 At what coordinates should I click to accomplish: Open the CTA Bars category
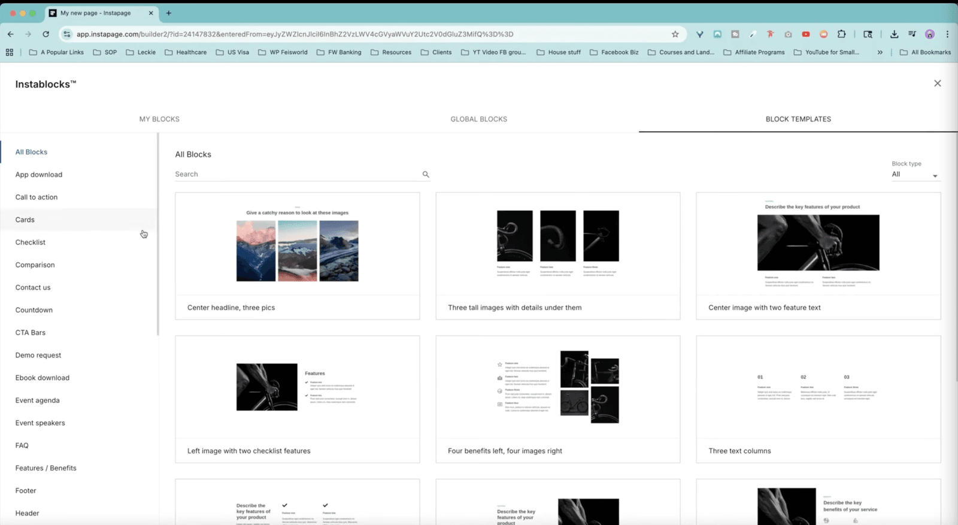pos(78,333)
